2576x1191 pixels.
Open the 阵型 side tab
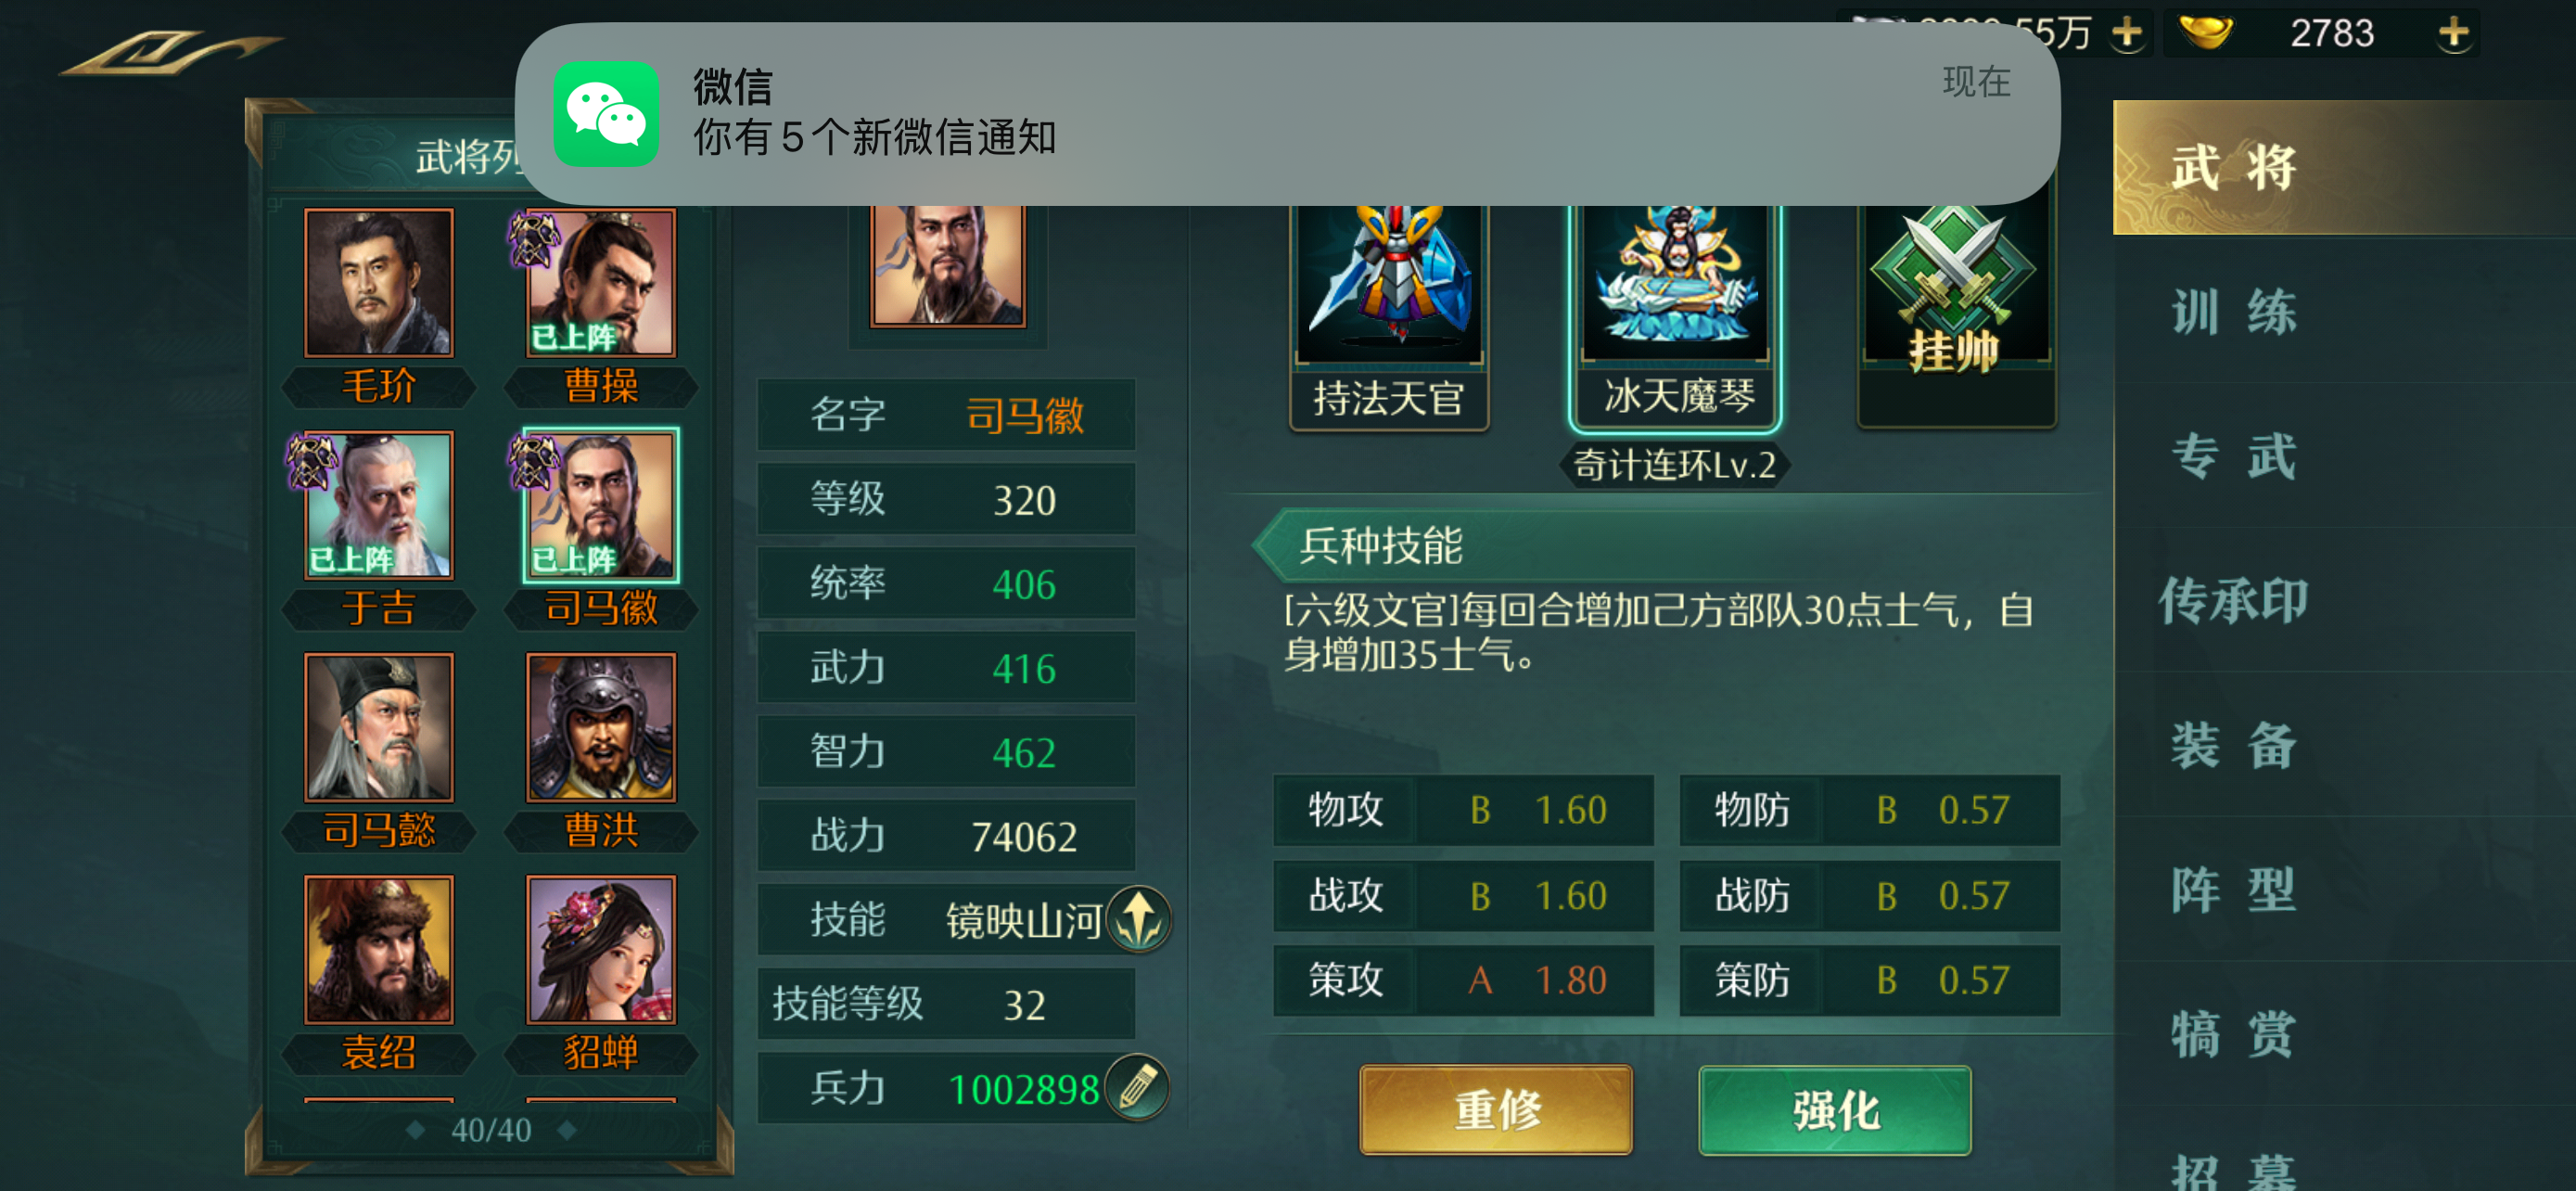tap(2234, 890)
